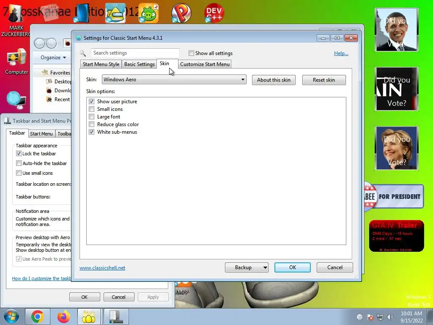The height and width of the screenshot is (325, 433).
Task: Enable Auto-hide the taskbar
Action: 19,163
